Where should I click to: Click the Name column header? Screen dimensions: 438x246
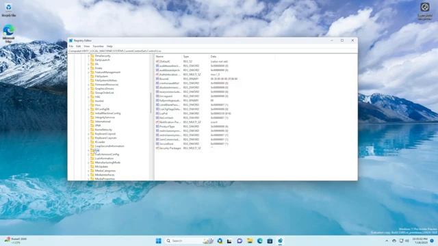[168, 56]
